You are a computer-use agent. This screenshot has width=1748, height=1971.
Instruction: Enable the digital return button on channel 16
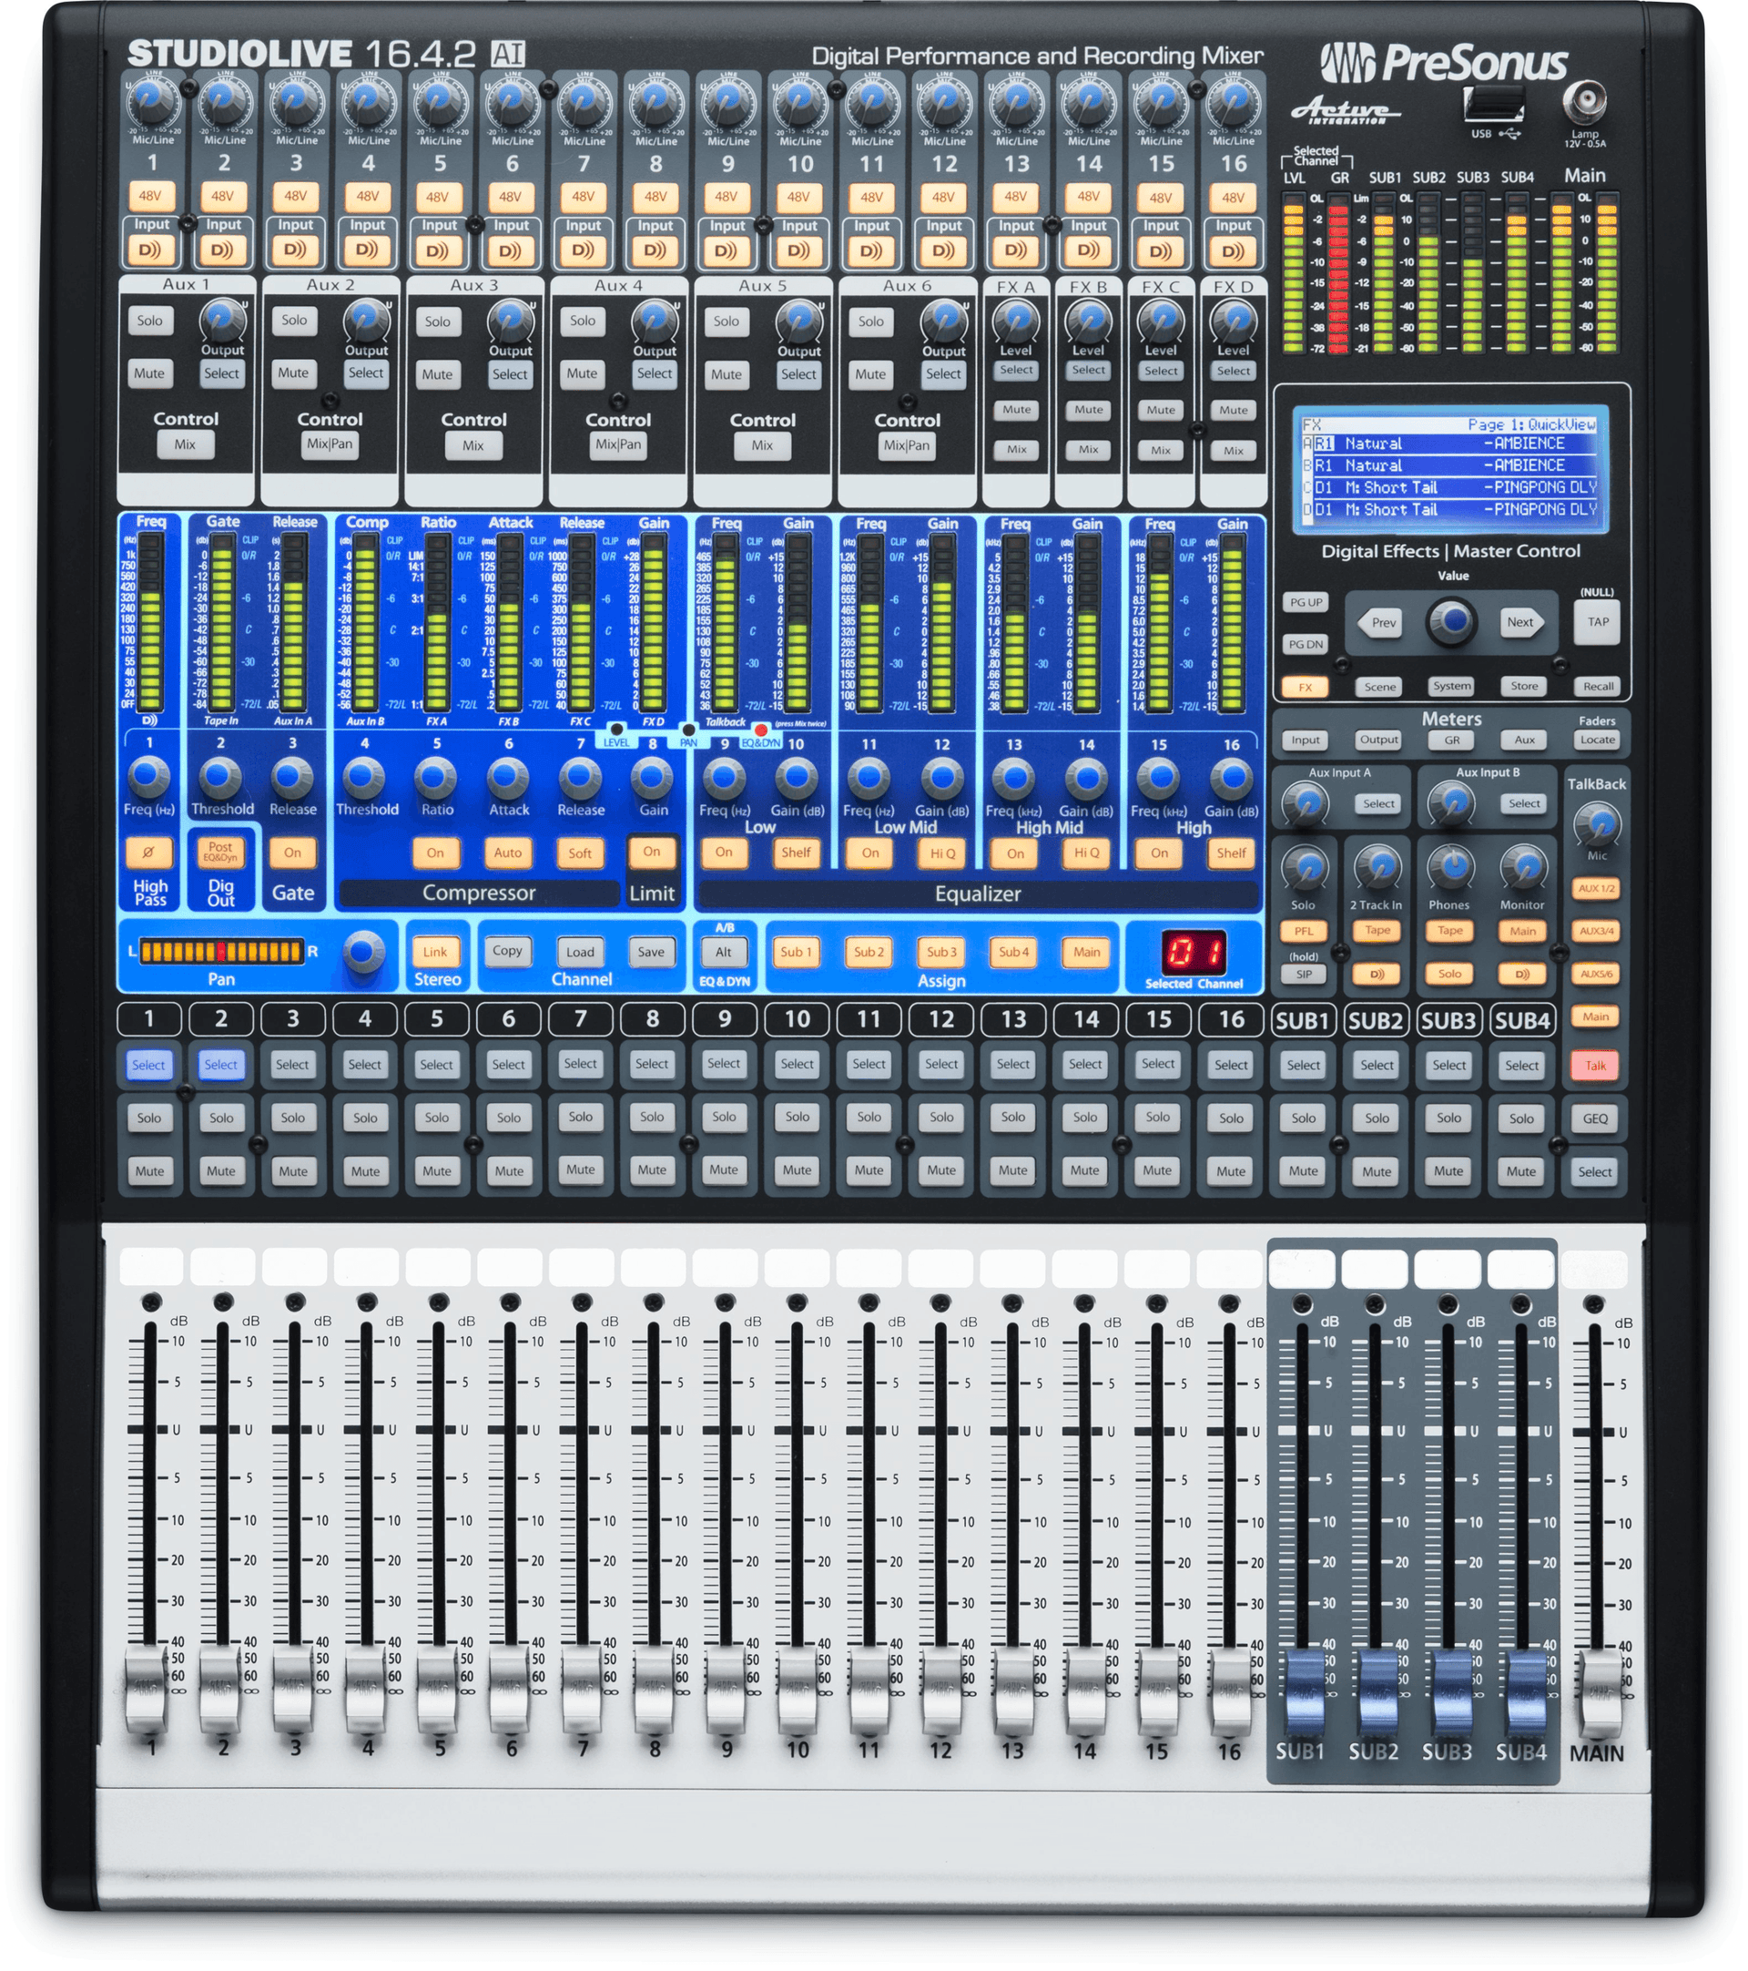1234,251
